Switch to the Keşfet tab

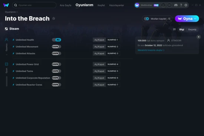tap(101, 5)
